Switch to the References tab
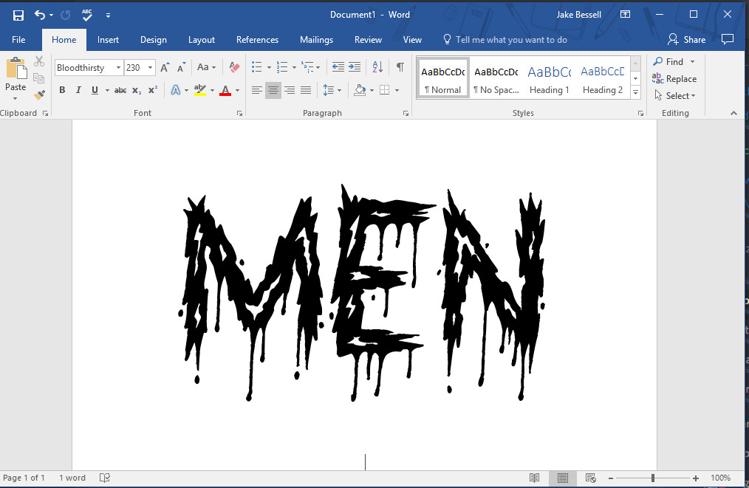Screen dimensions: 749x488 (x=257, y=40)
